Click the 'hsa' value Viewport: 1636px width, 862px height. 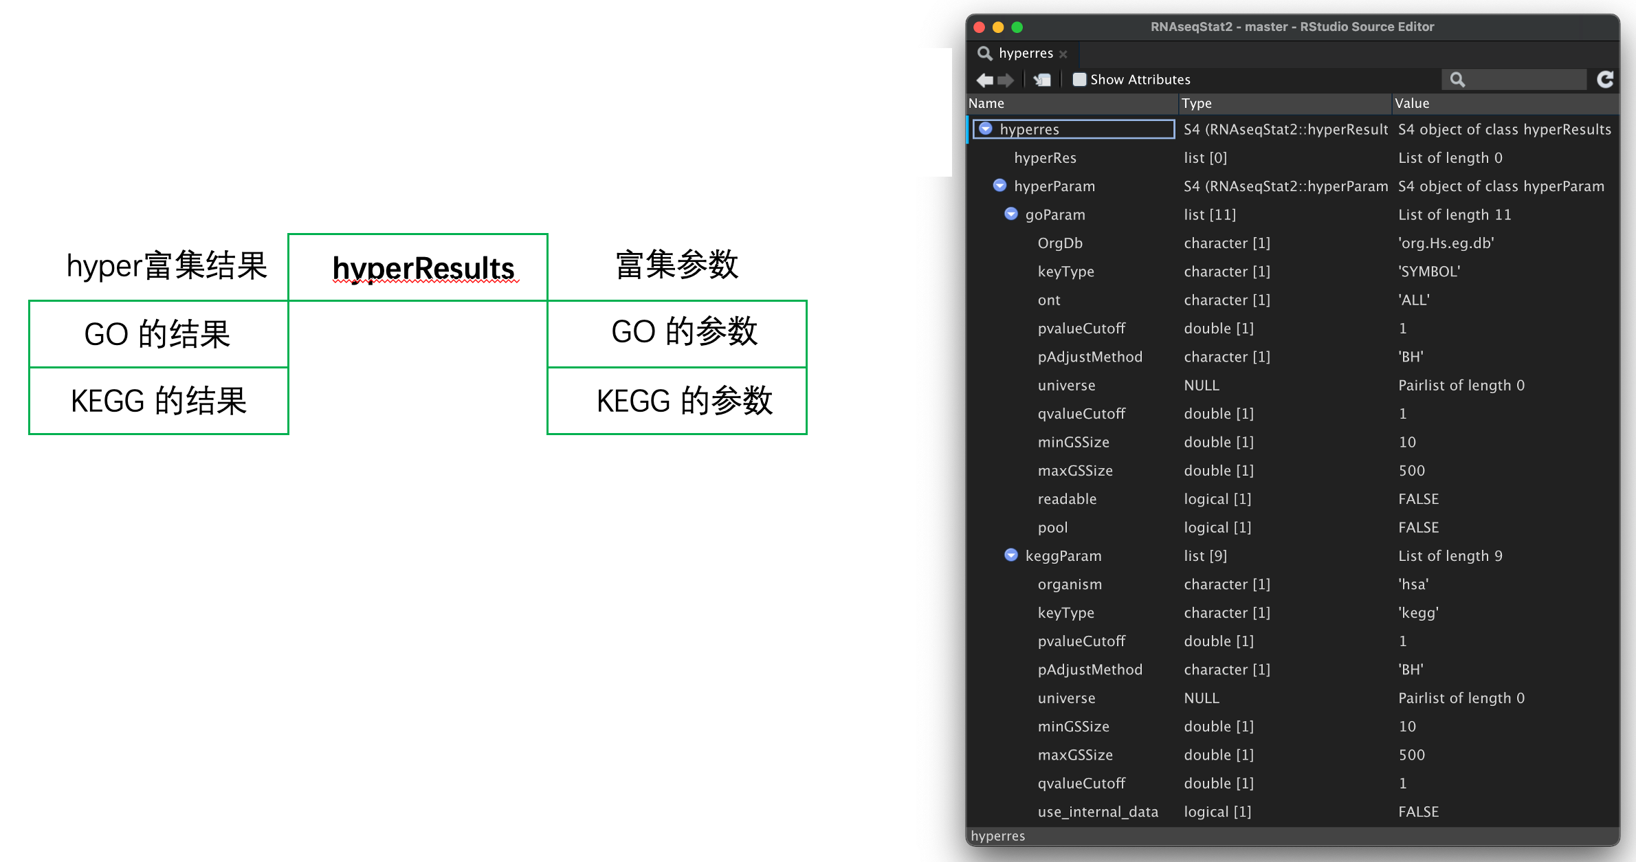pyautogui.click(x=1413, y=584)
